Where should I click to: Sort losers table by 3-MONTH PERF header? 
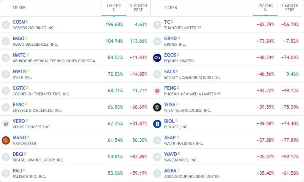(x=290, y=8)
